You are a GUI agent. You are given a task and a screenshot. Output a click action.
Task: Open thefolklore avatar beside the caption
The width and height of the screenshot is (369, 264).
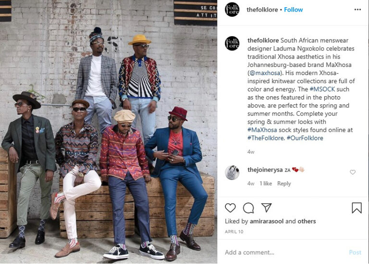[232, 43]
